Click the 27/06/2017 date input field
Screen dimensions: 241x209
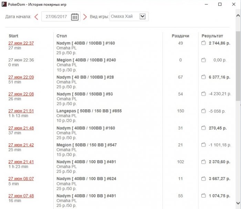61,16
